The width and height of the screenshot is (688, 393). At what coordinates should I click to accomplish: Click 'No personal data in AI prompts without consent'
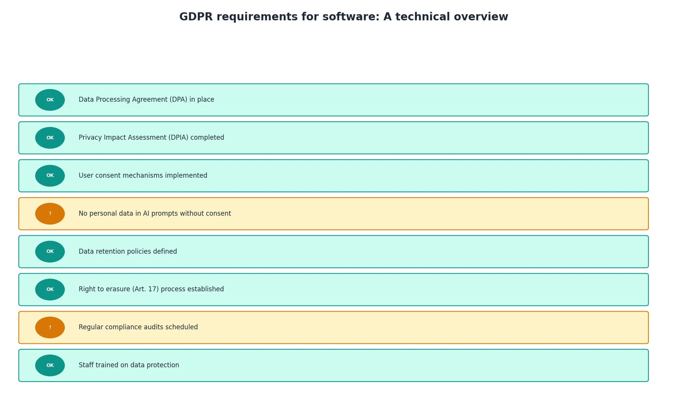coord(155,213)
